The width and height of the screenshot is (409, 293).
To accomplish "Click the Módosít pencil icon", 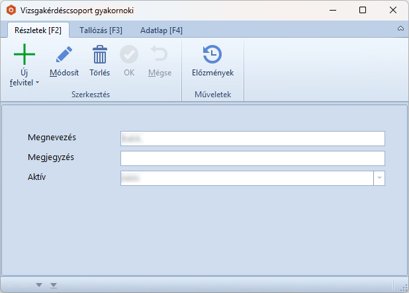I will pyautogui.click(x=64, y=54).
